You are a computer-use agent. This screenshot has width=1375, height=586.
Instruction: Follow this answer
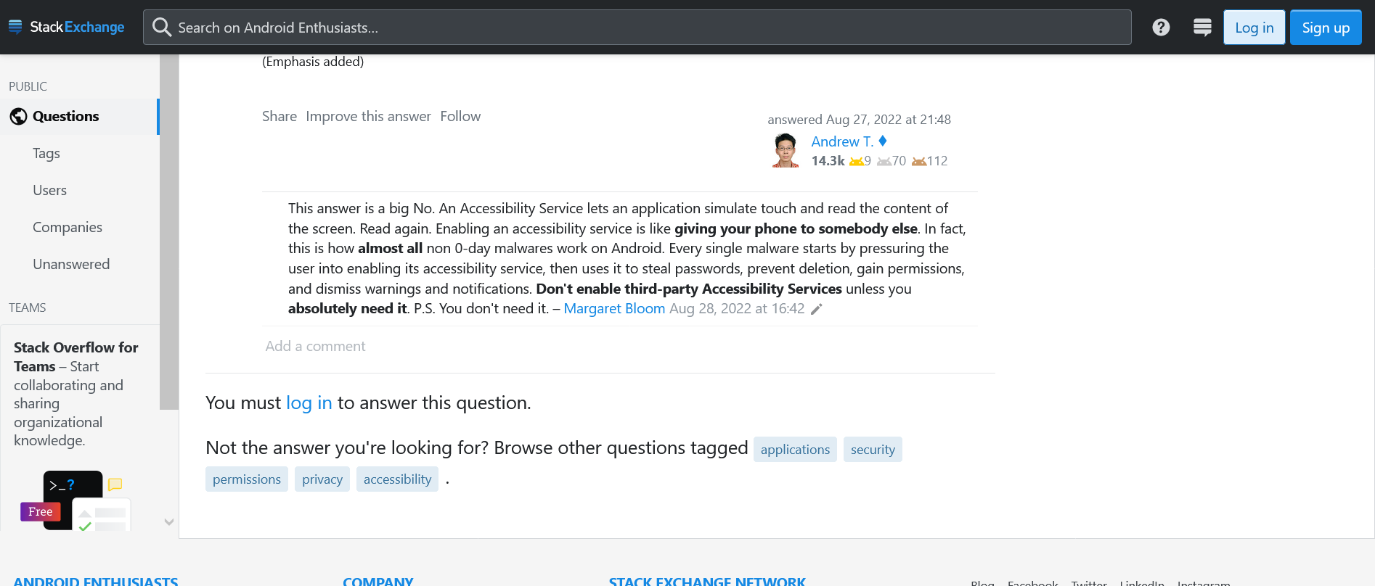(460, 117)
